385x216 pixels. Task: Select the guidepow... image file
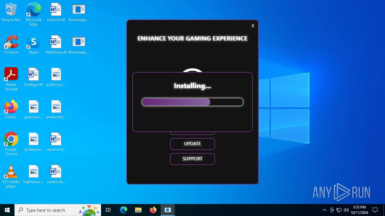pyautogui.click(x=33, y=142)
